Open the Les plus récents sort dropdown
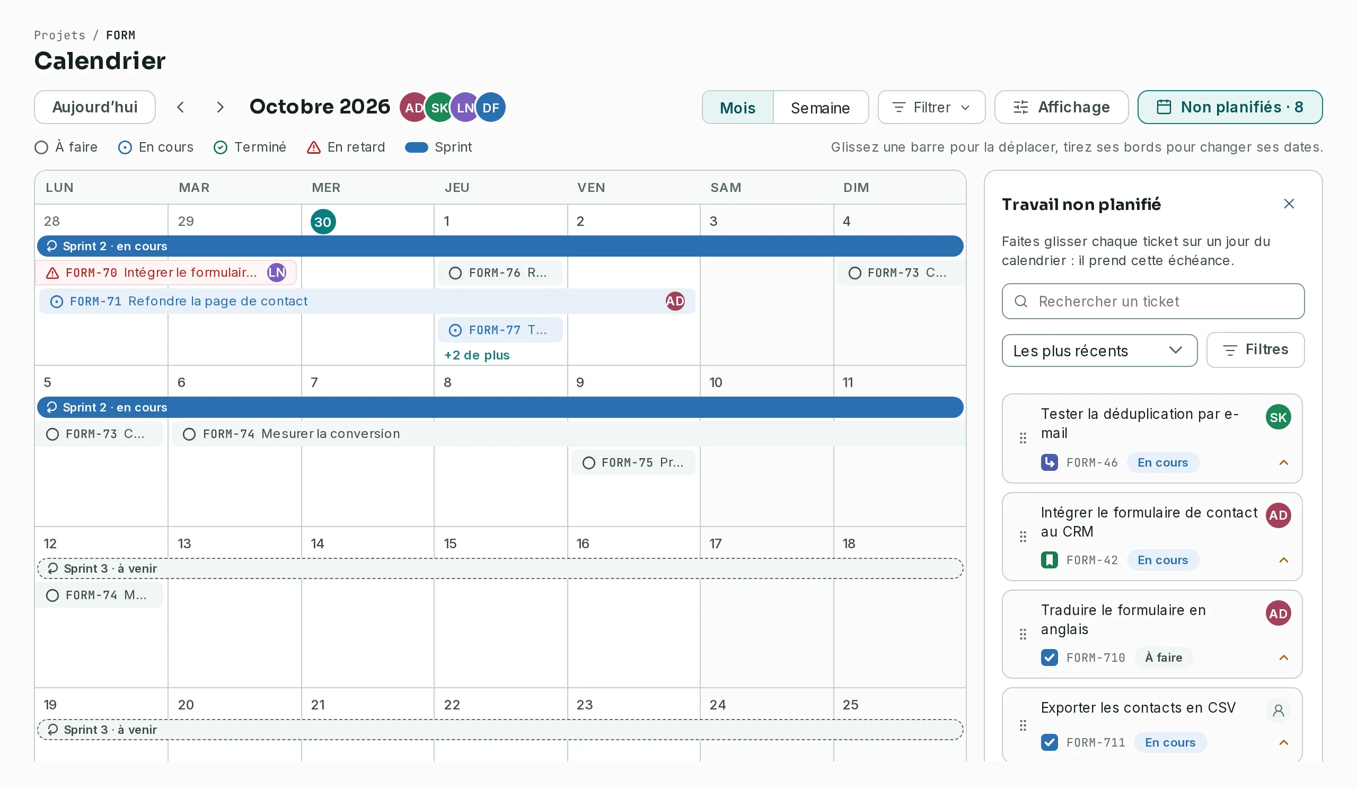This screenshot has width=1357, height=789. click(x=1099, y=350)
